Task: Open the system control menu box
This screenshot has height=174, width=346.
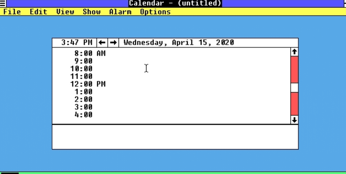Action: 3,3
